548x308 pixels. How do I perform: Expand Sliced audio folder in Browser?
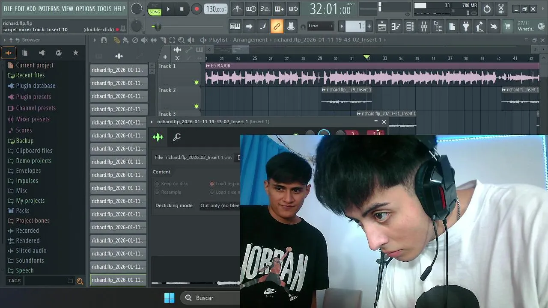(31, 250)
